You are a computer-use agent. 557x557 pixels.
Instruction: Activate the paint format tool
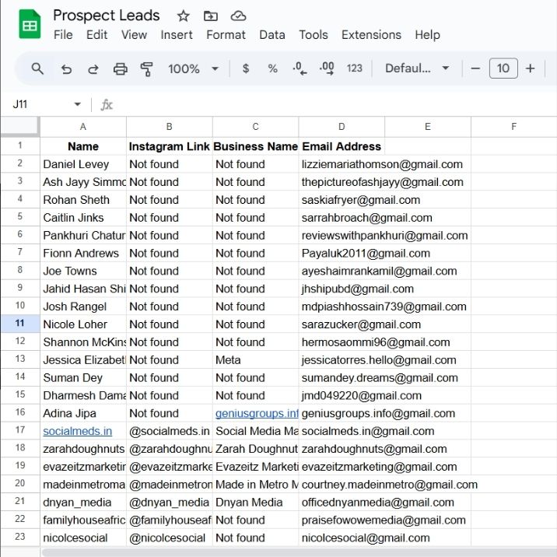146,68
